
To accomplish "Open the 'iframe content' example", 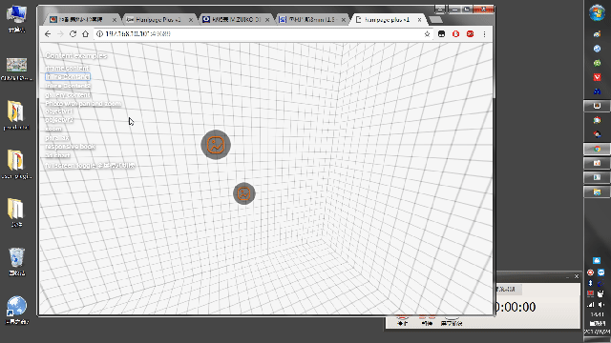I will 67,68.
